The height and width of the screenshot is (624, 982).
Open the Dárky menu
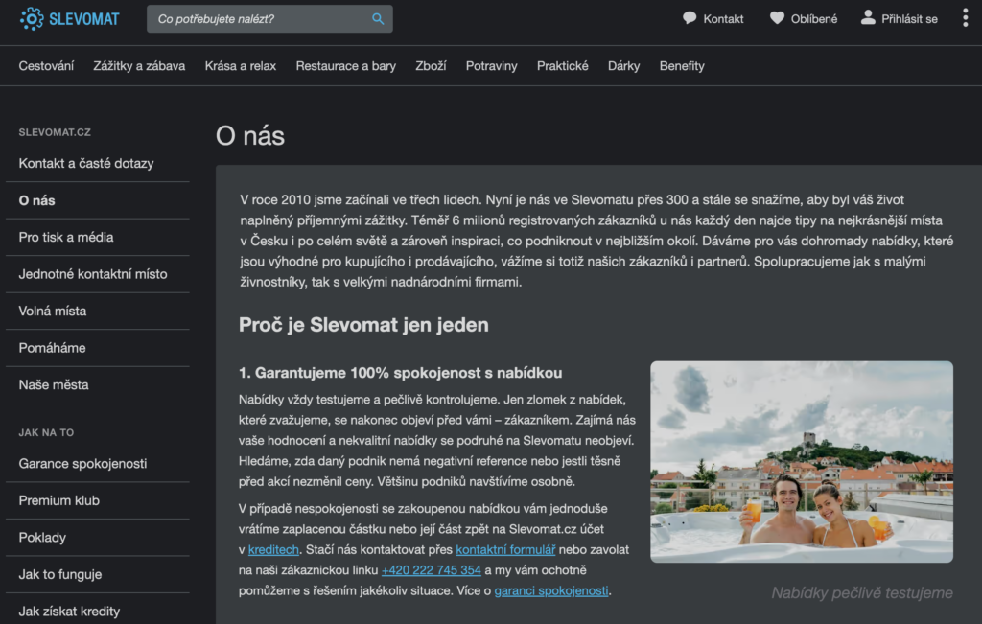623,66
